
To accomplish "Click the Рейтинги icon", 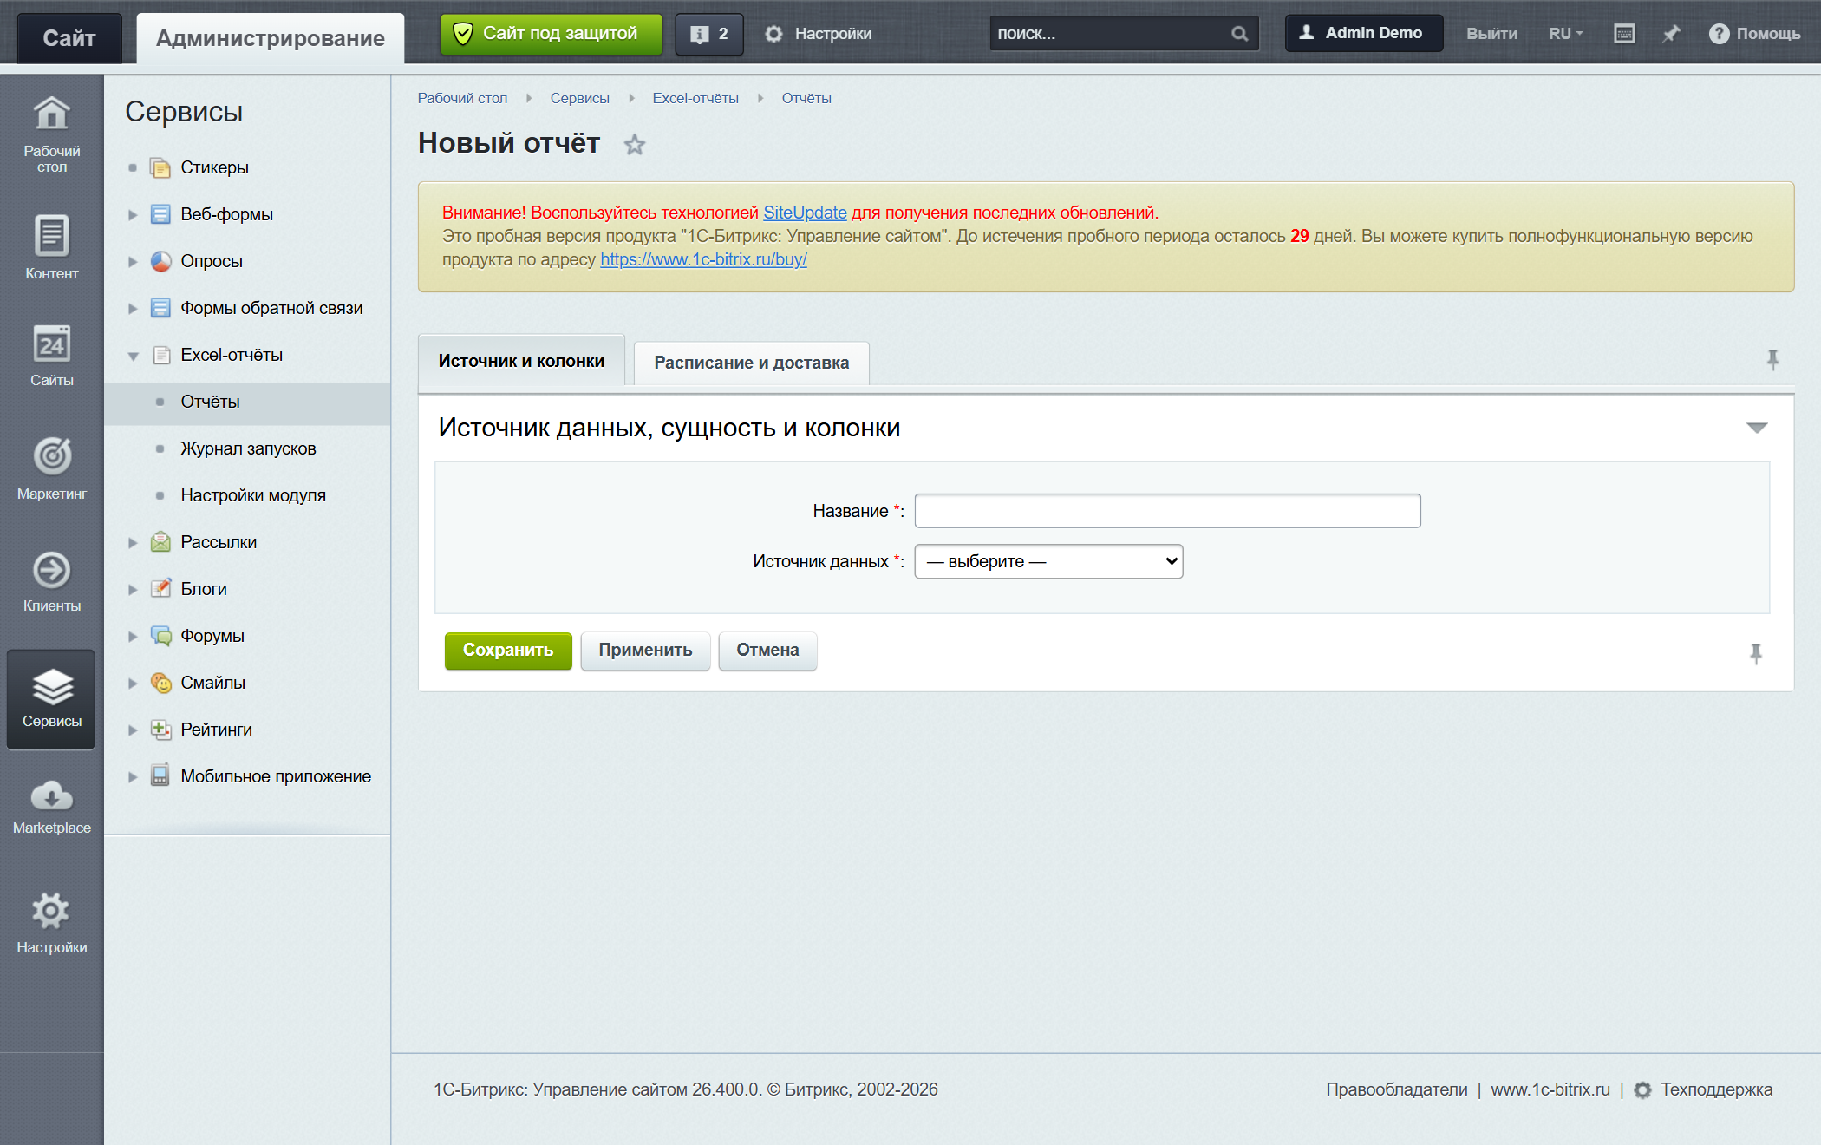I will pos(160,730).
